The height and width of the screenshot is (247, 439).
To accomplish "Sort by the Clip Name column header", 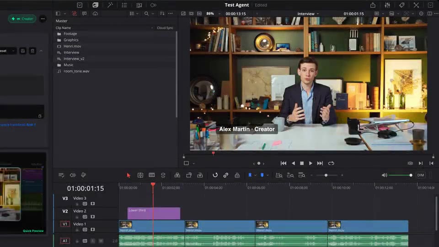I will point(63,28).
